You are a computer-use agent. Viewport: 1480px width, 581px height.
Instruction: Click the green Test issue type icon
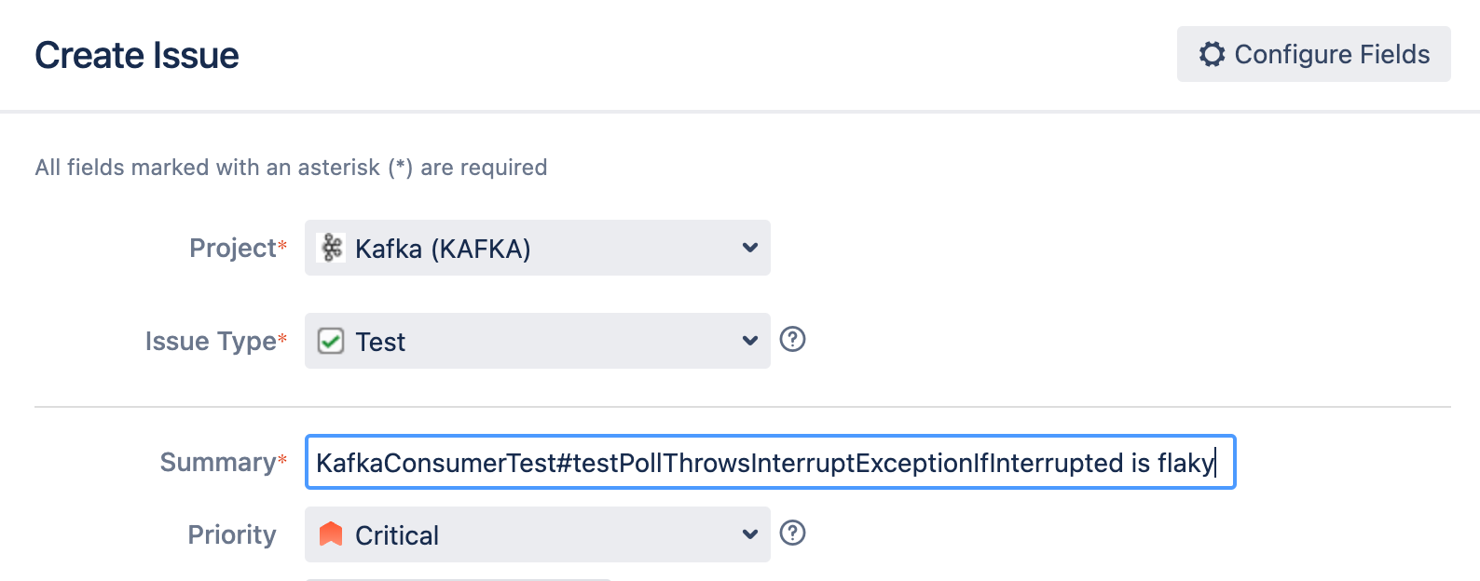[331, 341]
